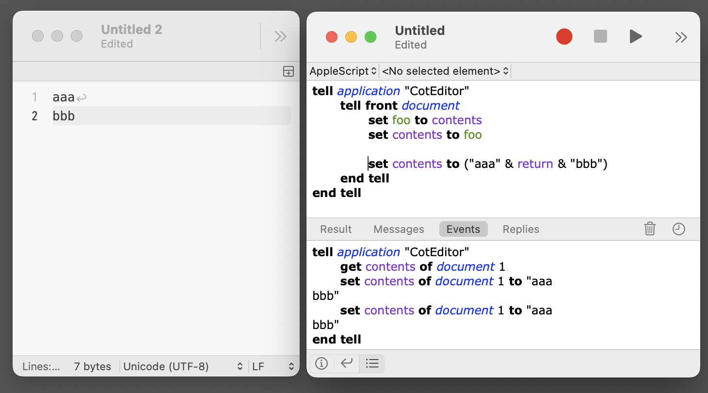Viewport: 708px width, 393px height.
Task: Toggle the info accessory view with the ⓘ icon
Action: 321,363
